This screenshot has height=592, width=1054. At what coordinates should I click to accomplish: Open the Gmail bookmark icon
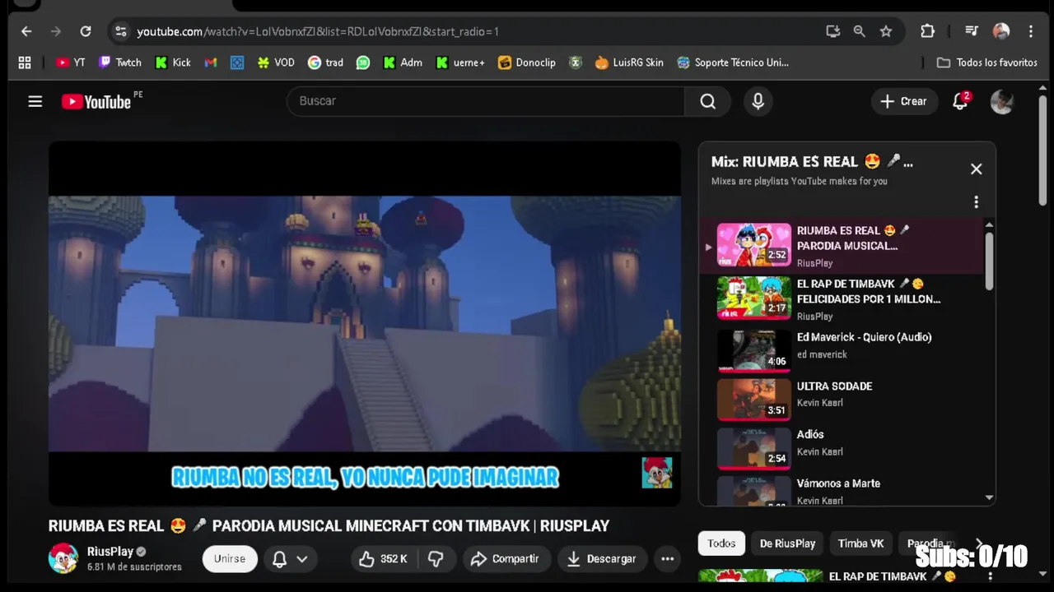211,62
